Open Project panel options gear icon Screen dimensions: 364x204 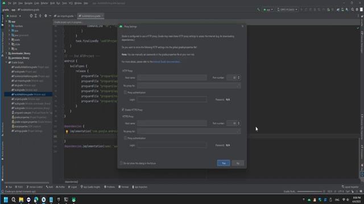tap(45, 16)
